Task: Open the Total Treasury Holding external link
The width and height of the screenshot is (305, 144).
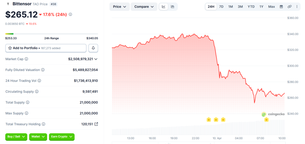Action: click(96, 124)
